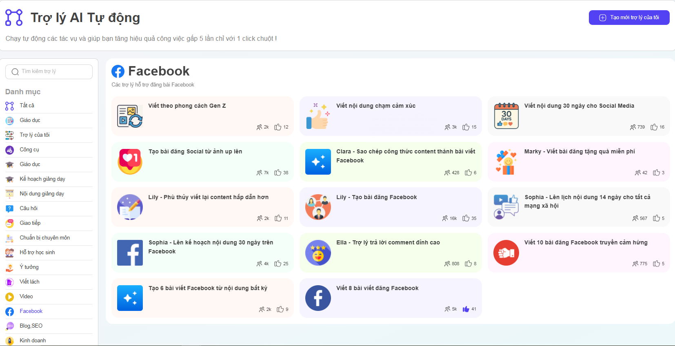Image resolution: width=675 pixels, height=346 pixels.
Task: Click the red fist inspiration icon
Action: (506, 253)
